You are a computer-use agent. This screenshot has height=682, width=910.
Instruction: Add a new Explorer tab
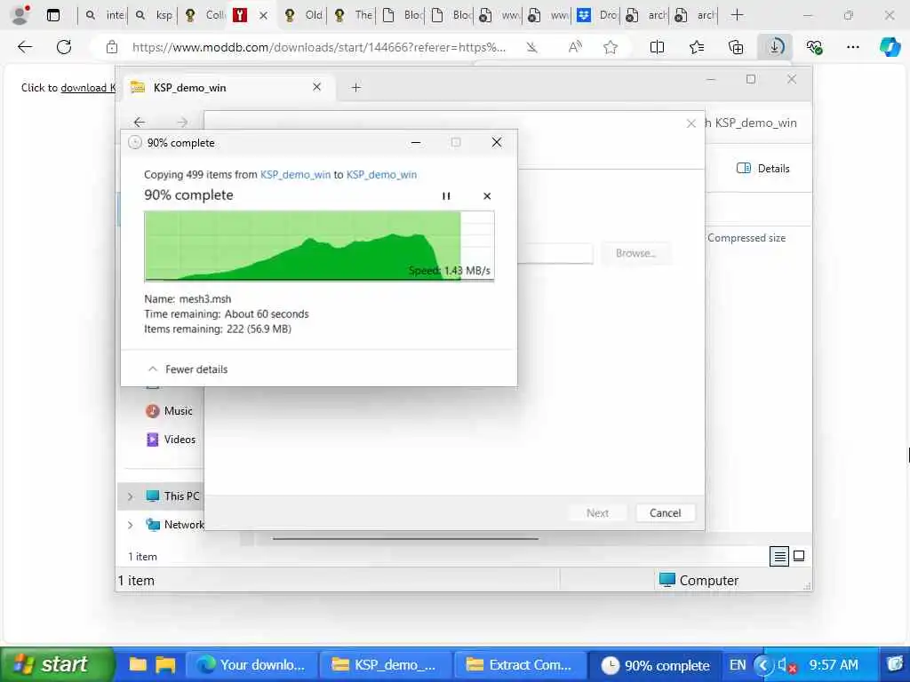pyautogui.click(x=356, y=88)
